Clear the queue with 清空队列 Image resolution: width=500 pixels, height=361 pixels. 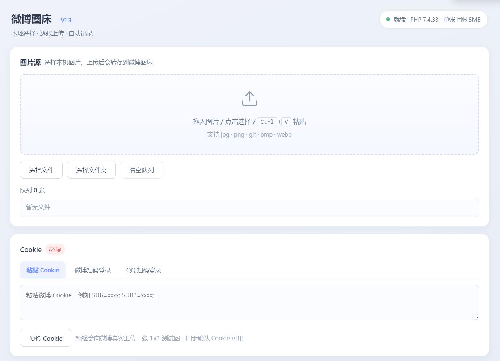(x=142, y=170)
